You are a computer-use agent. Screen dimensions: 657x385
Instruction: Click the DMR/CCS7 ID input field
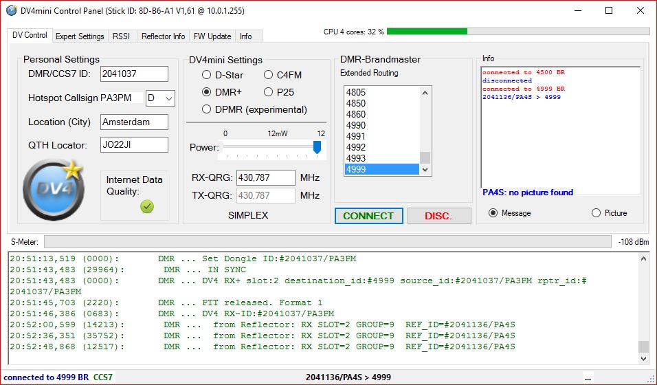point(134,74)
